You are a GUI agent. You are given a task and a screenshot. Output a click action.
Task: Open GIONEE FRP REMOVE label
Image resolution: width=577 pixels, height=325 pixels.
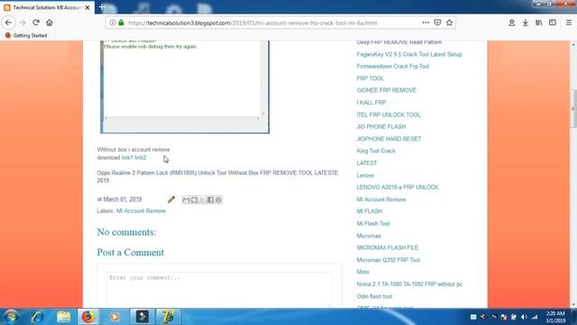(387, 90)
